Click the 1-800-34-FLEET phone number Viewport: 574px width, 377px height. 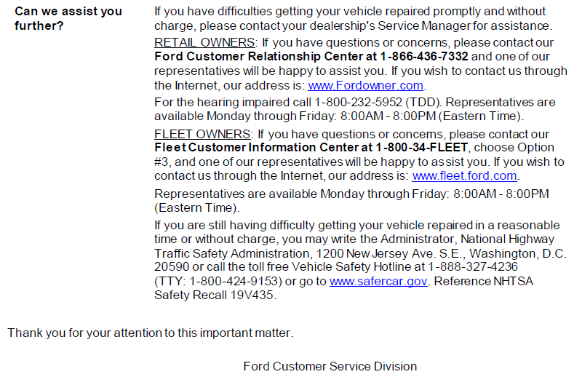click(422, 147)
